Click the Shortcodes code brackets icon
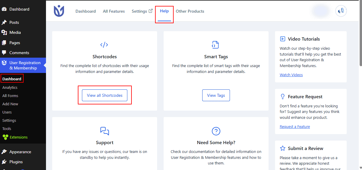Viewport: 362px width, 170px height. (104, 45)
